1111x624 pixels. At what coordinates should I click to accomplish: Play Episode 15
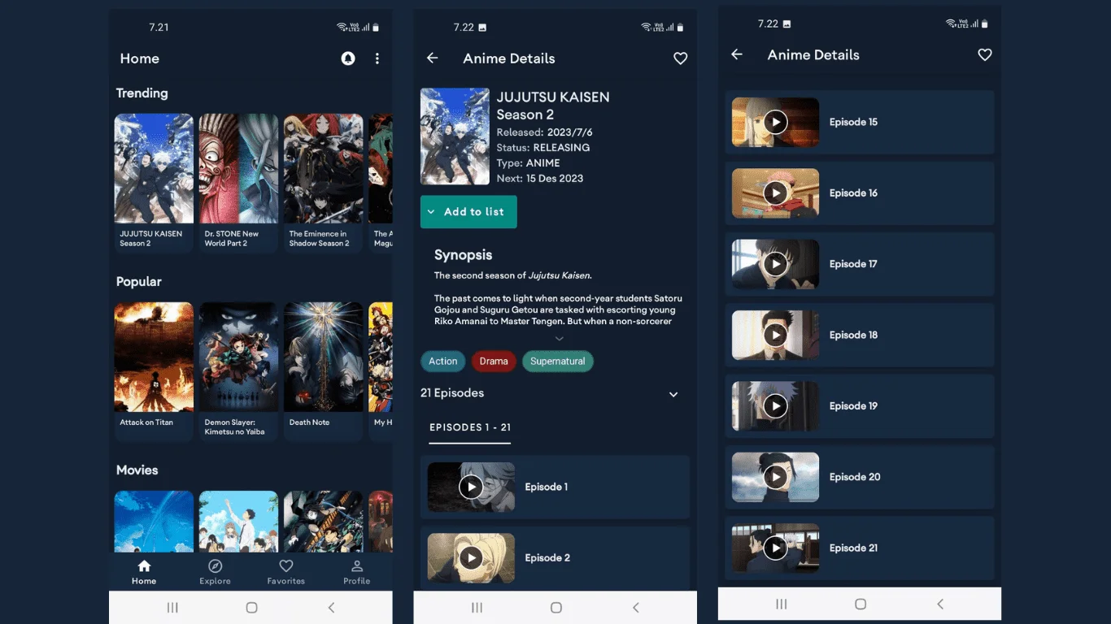coord(775,122)
